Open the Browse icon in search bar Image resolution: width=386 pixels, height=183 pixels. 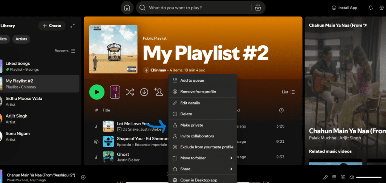[x=258, y=8]
